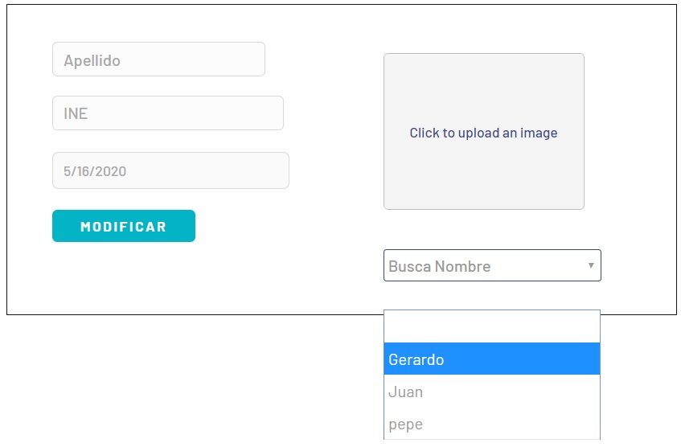This screenshot has width=681, height=447.
Task: Select the blank option above Gerardo
Action: [x=491, y=326]
